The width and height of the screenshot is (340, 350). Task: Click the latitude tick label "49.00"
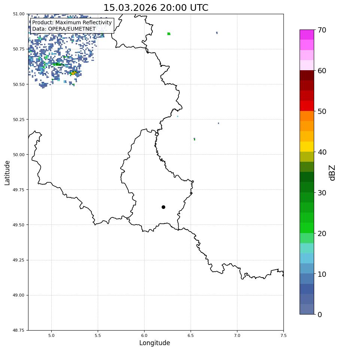click(19, 295)
